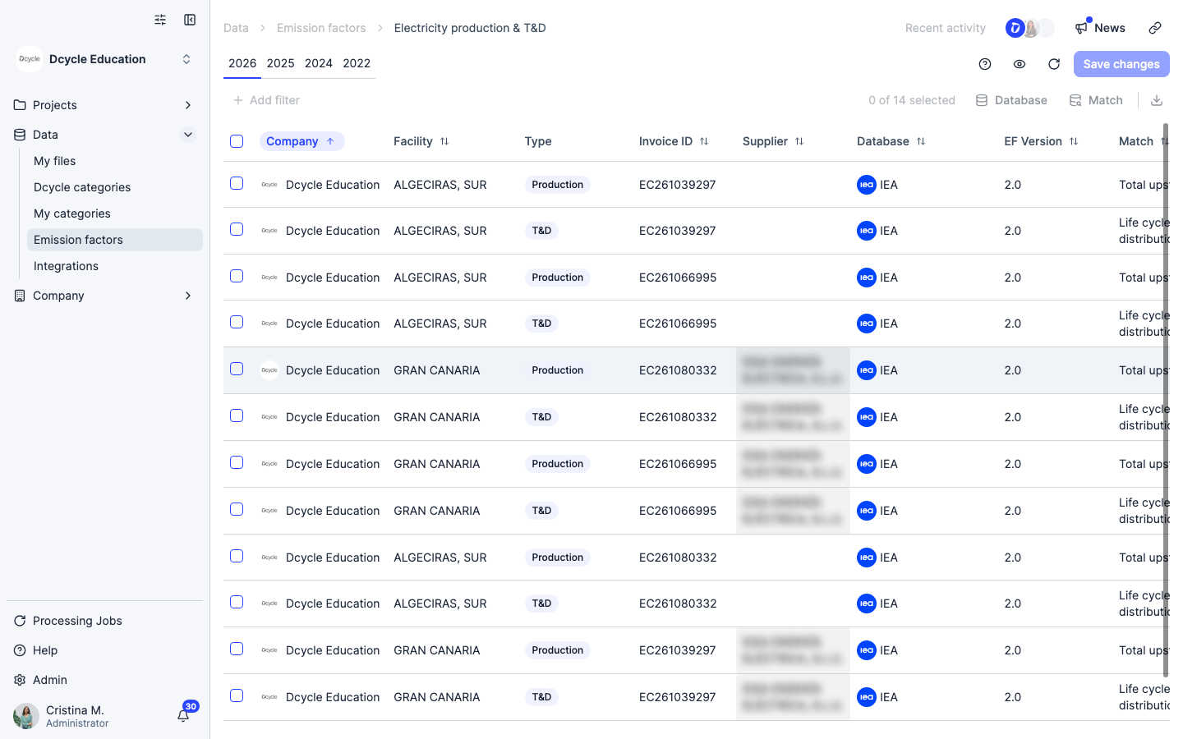Open the News megaphone icon
Screen dimensions: 1183x739
click(x=1082, y=28)
